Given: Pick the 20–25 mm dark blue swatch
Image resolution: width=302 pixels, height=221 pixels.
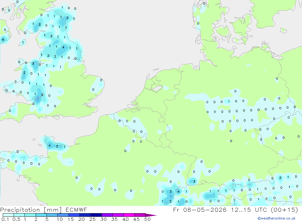Looking at the screenshot, I should click(x=85, y=215).
